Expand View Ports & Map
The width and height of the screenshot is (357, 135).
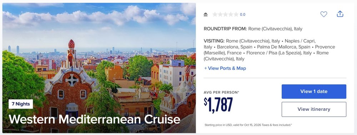coord(225,68)
